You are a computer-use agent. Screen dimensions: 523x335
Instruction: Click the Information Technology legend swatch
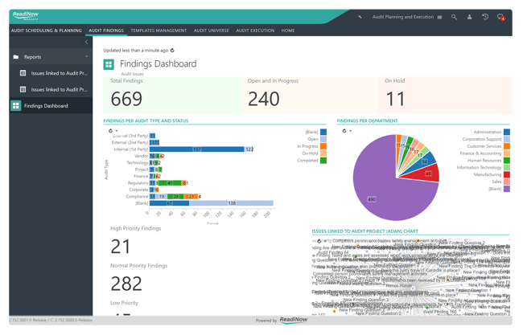coord(507,167)
